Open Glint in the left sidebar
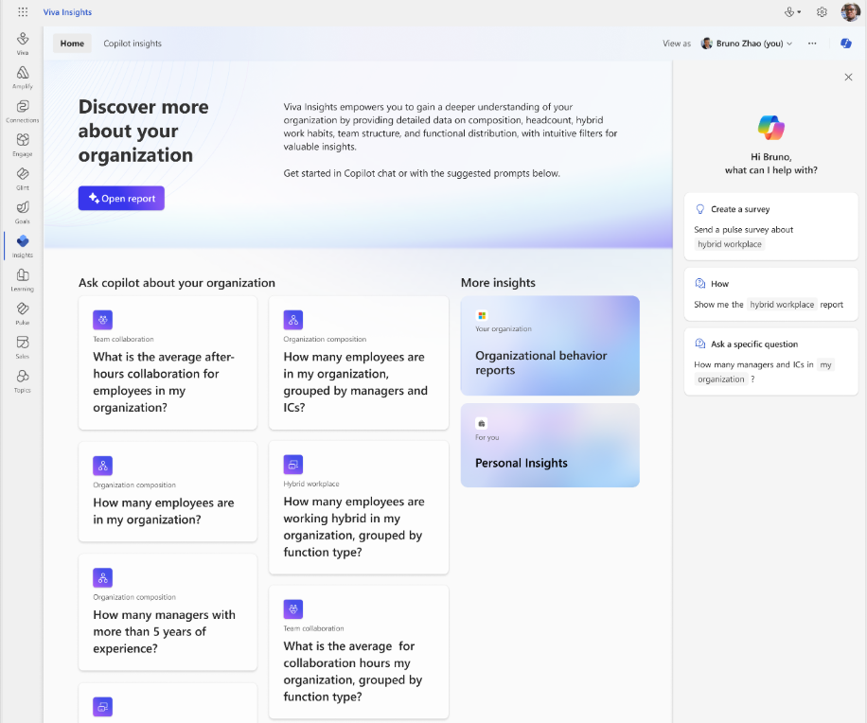Screen dimensions: 867x723 click(x=23, y=179)
